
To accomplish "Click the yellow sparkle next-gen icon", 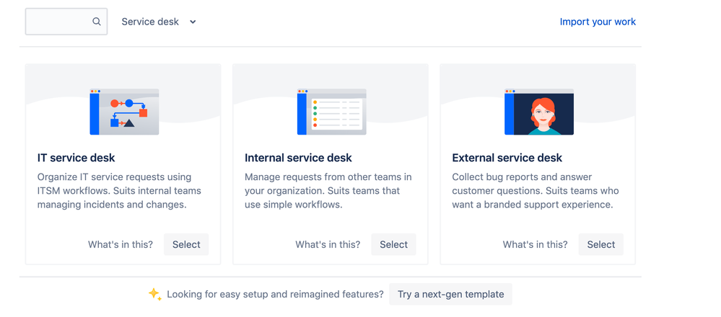I will 155,294.
